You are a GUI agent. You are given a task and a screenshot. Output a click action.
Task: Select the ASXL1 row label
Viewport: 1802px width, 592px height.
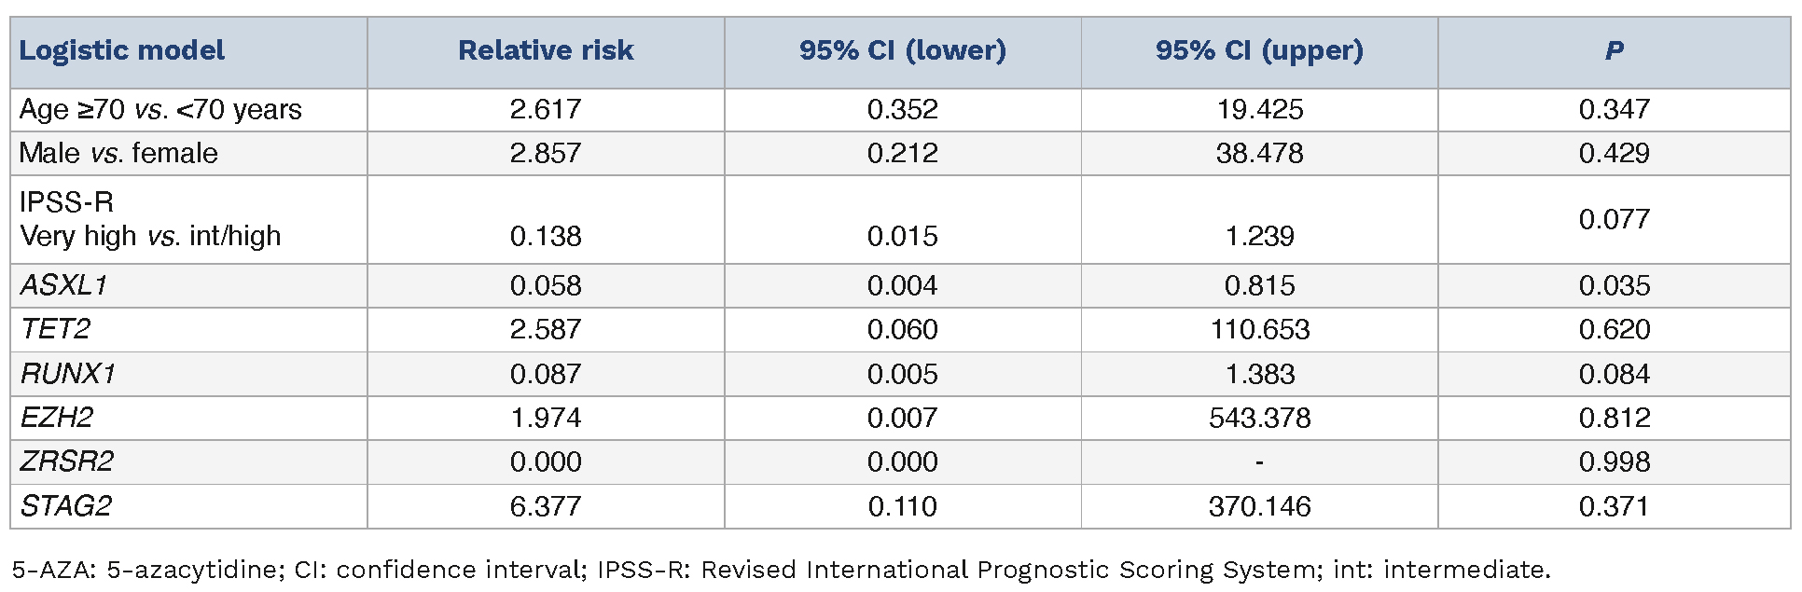click(63, 285)
